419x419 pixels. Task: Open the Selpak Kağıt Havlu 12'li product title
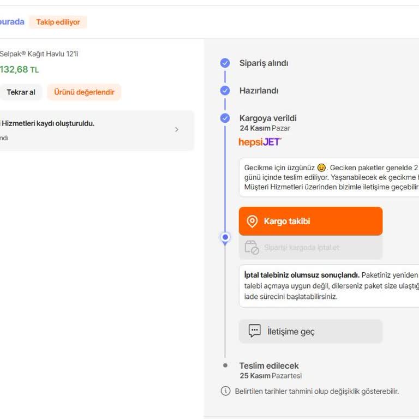pyautogui.click(x=39, y=54)
